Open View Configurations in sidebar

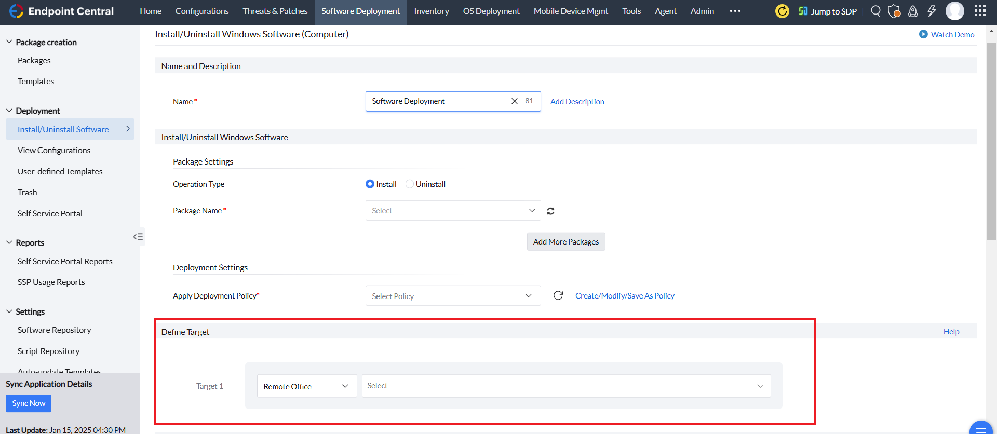[x=54, y=151]
